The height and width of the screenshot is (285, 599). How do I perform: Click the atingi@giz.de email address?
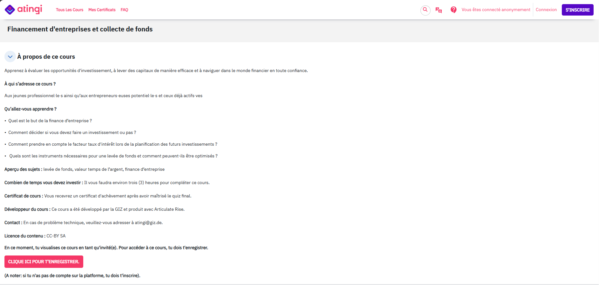148,223
